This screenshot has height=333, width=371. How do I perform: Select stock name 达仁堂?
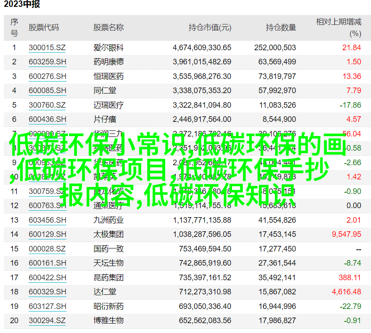coord(105,292)
